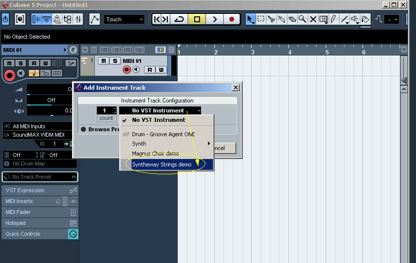Screen dimensions: 416x263
Task: Mute MIDI 01 in the track list
Action: [104, 61]
